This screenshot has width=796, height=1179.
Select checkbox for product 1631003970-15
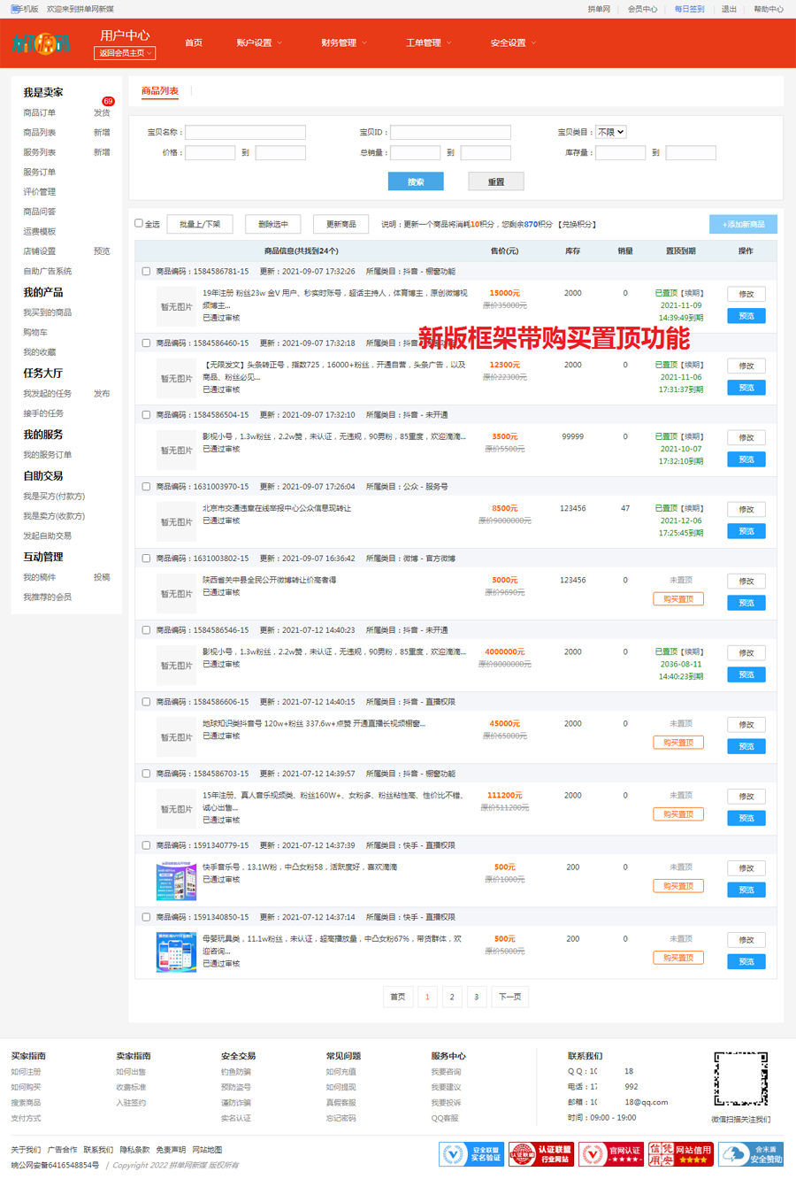coord(146,487)
